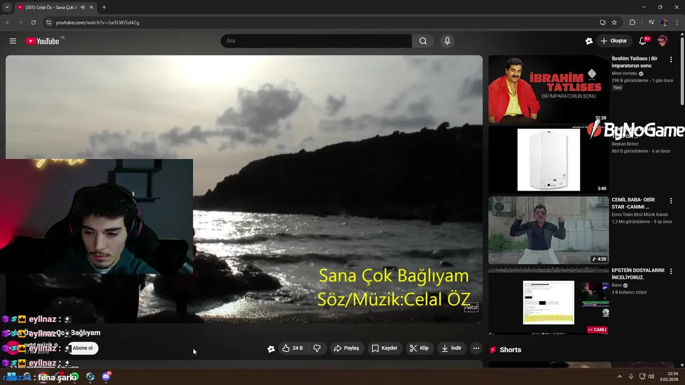Click the taskbar microphone tray icon

tap(631, 376)
